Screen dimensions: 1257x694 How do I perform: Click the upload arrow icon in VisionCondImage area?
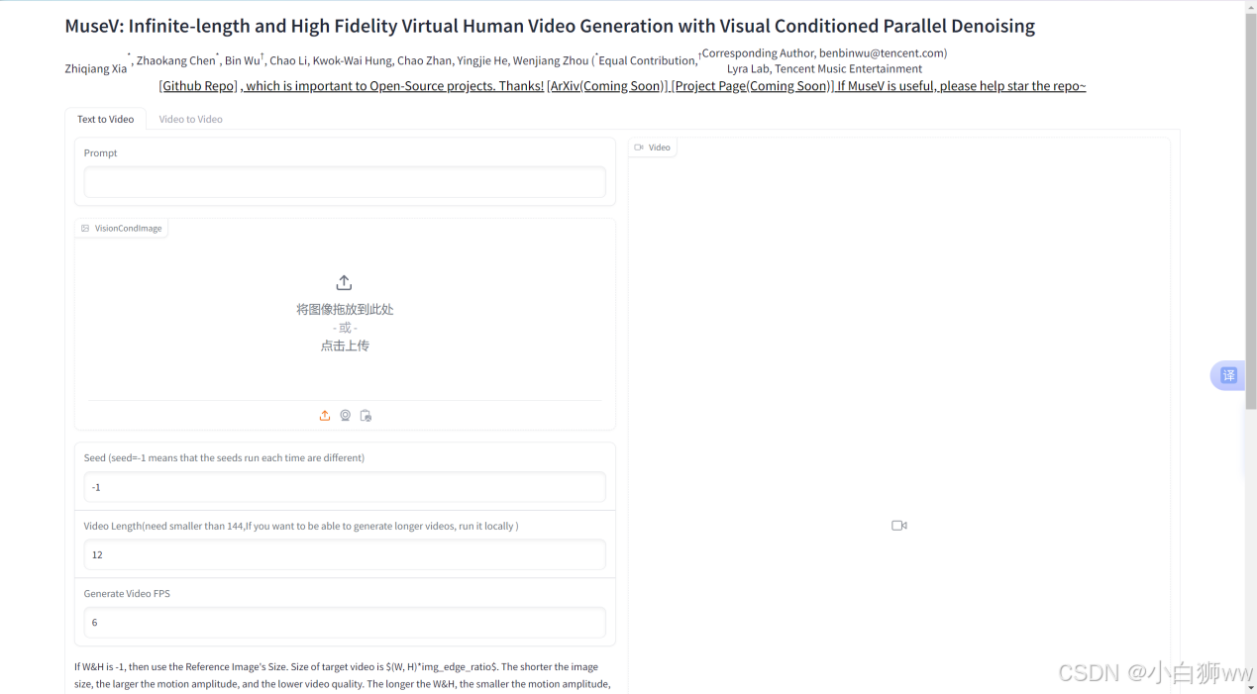click(344, 283)
